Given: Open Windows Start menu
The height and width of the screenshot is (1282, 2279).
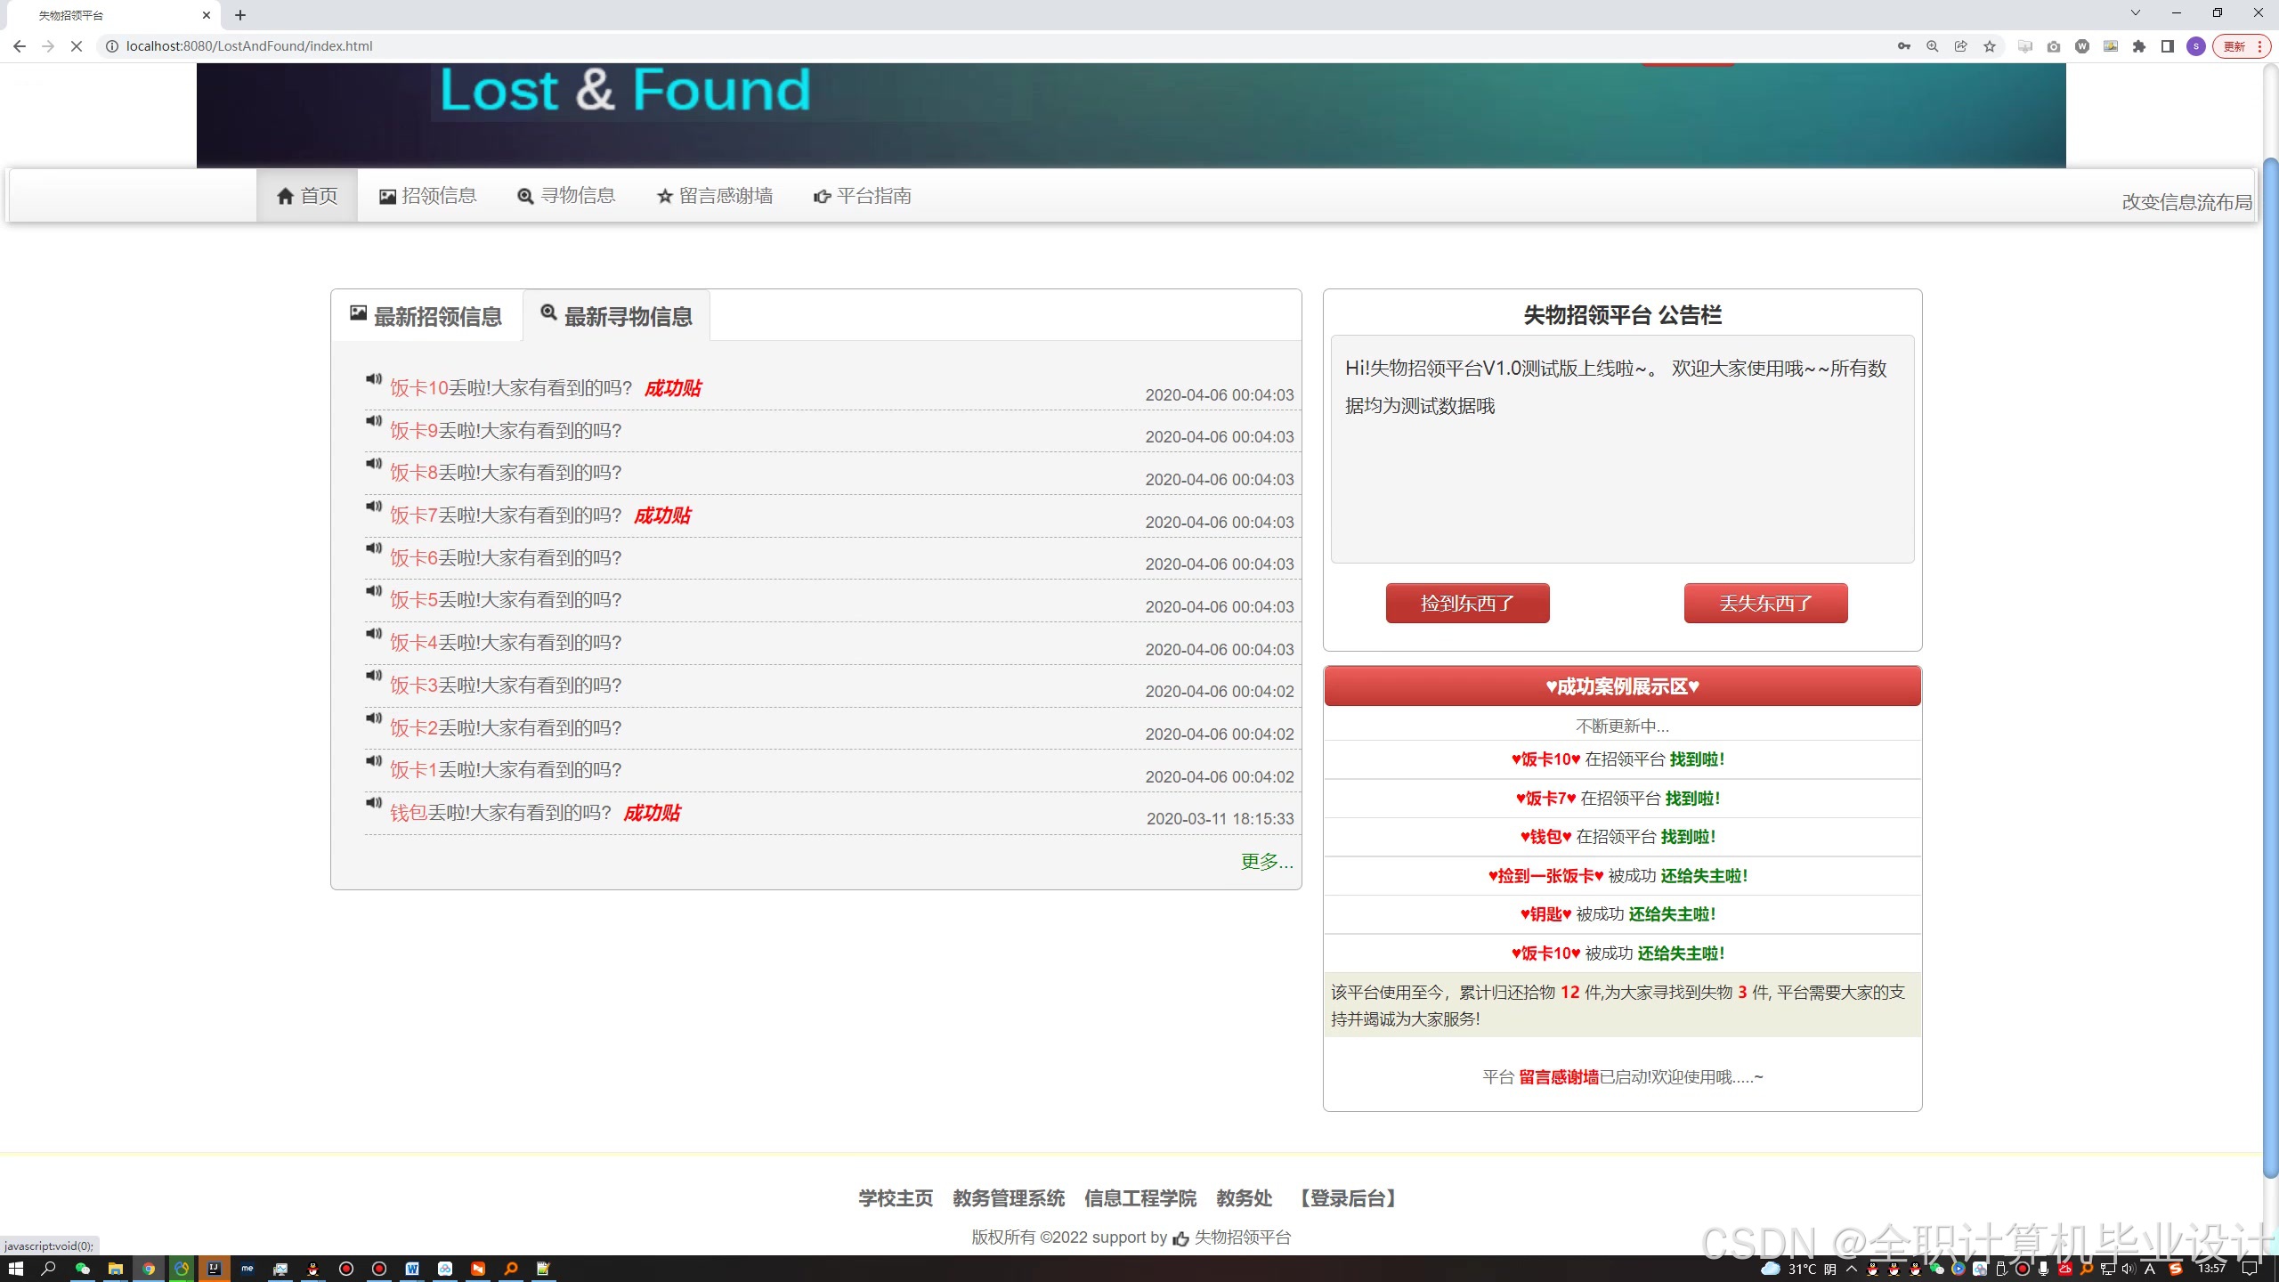Looking at the screenshot, I should 15,1269.
